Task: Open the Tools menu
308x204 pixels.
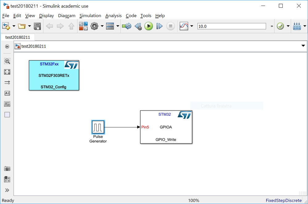Action: [x=146, y=16]
